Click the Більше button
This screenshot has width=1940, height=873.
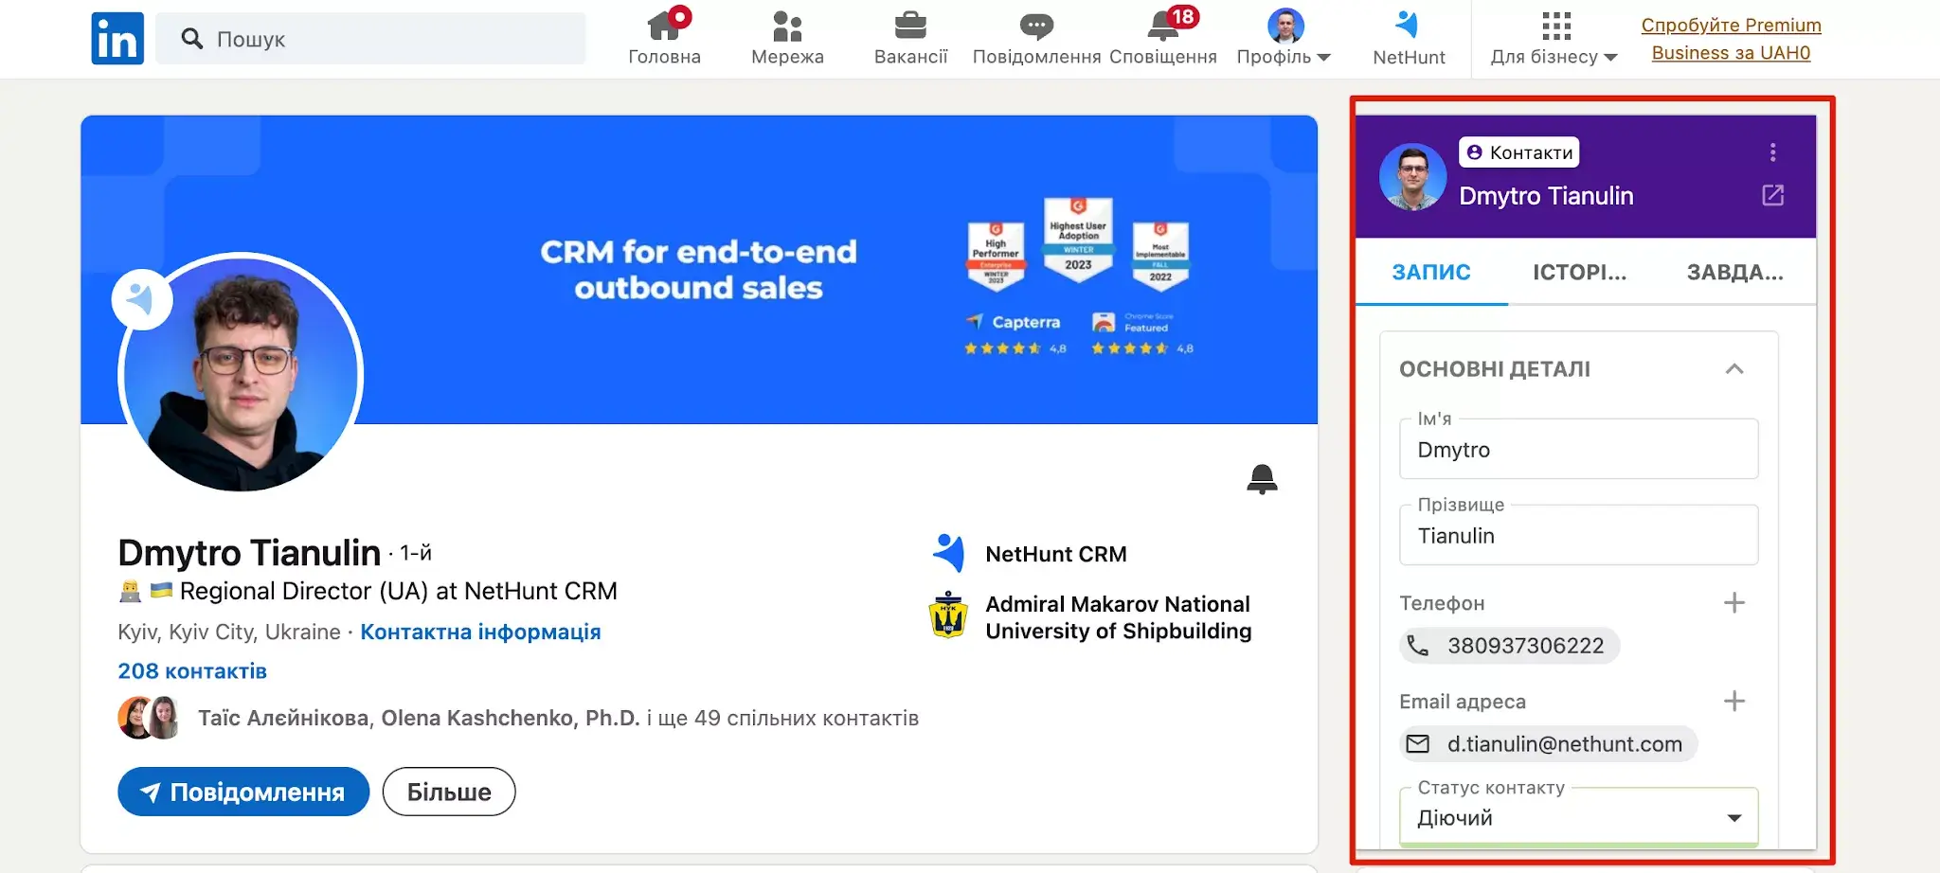pos(449,792)
